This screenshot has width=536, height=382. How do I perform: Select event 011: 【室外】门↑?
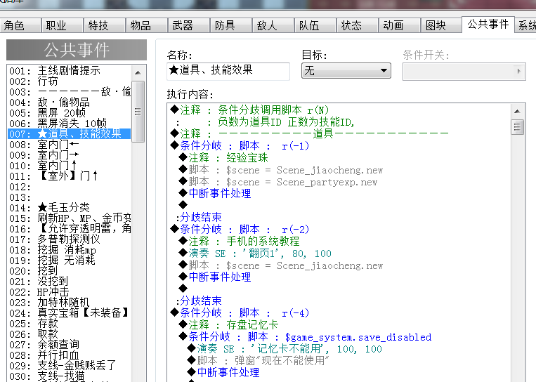click(70, 176)
